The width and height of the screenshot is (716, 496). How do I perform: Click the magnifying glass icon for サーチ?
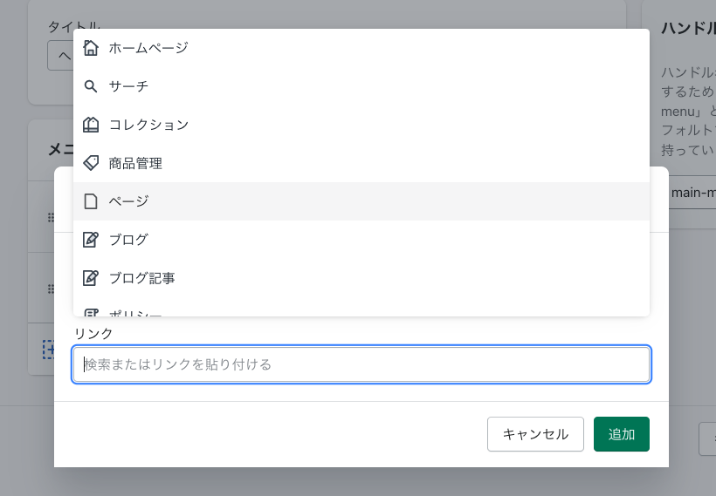pos(91,86)
